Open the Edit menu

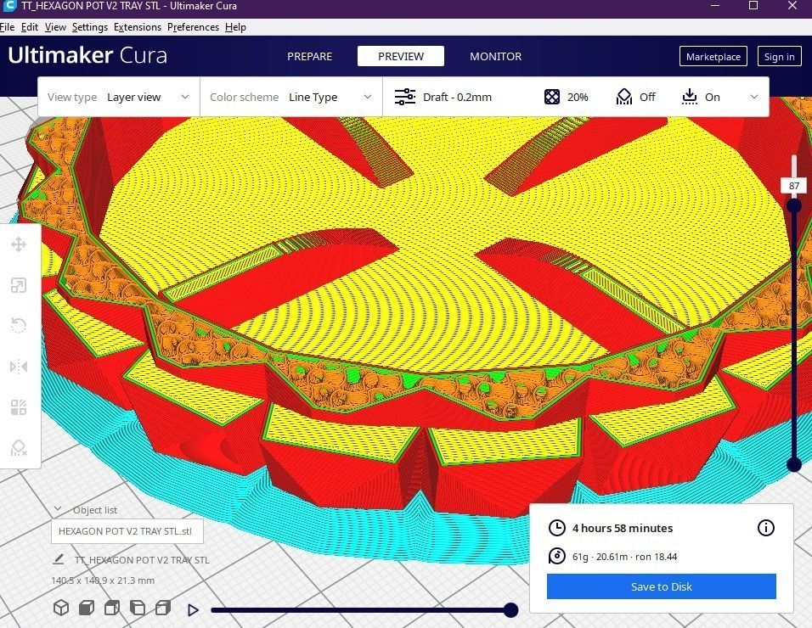[30, 27]
